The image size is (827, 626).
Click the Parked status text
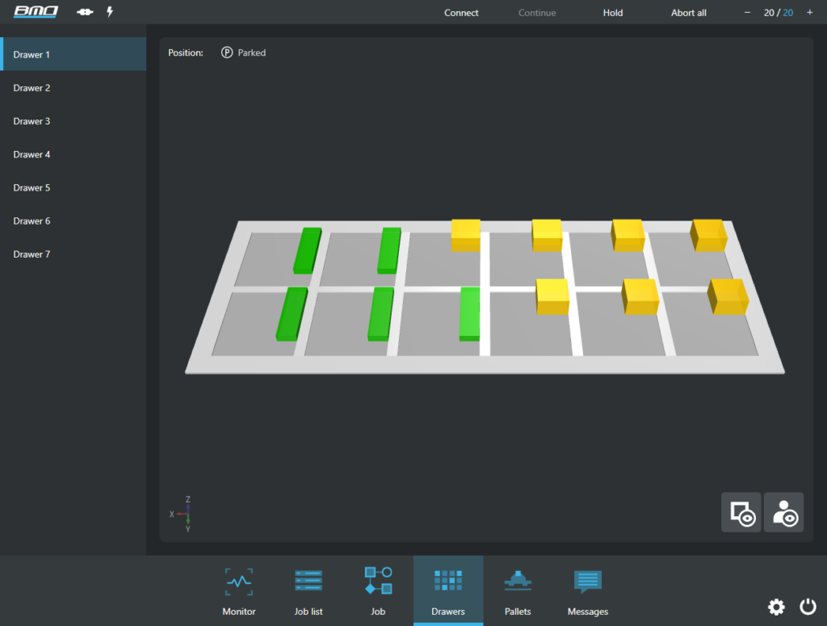(252, 53)
